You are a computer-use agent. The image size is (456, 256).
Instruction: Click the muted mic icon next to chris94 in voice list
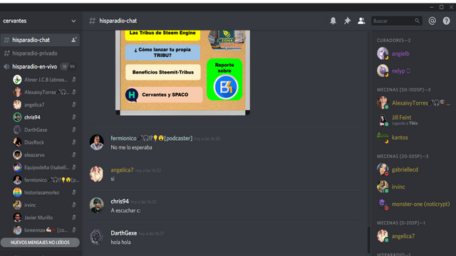click(74, 117)
